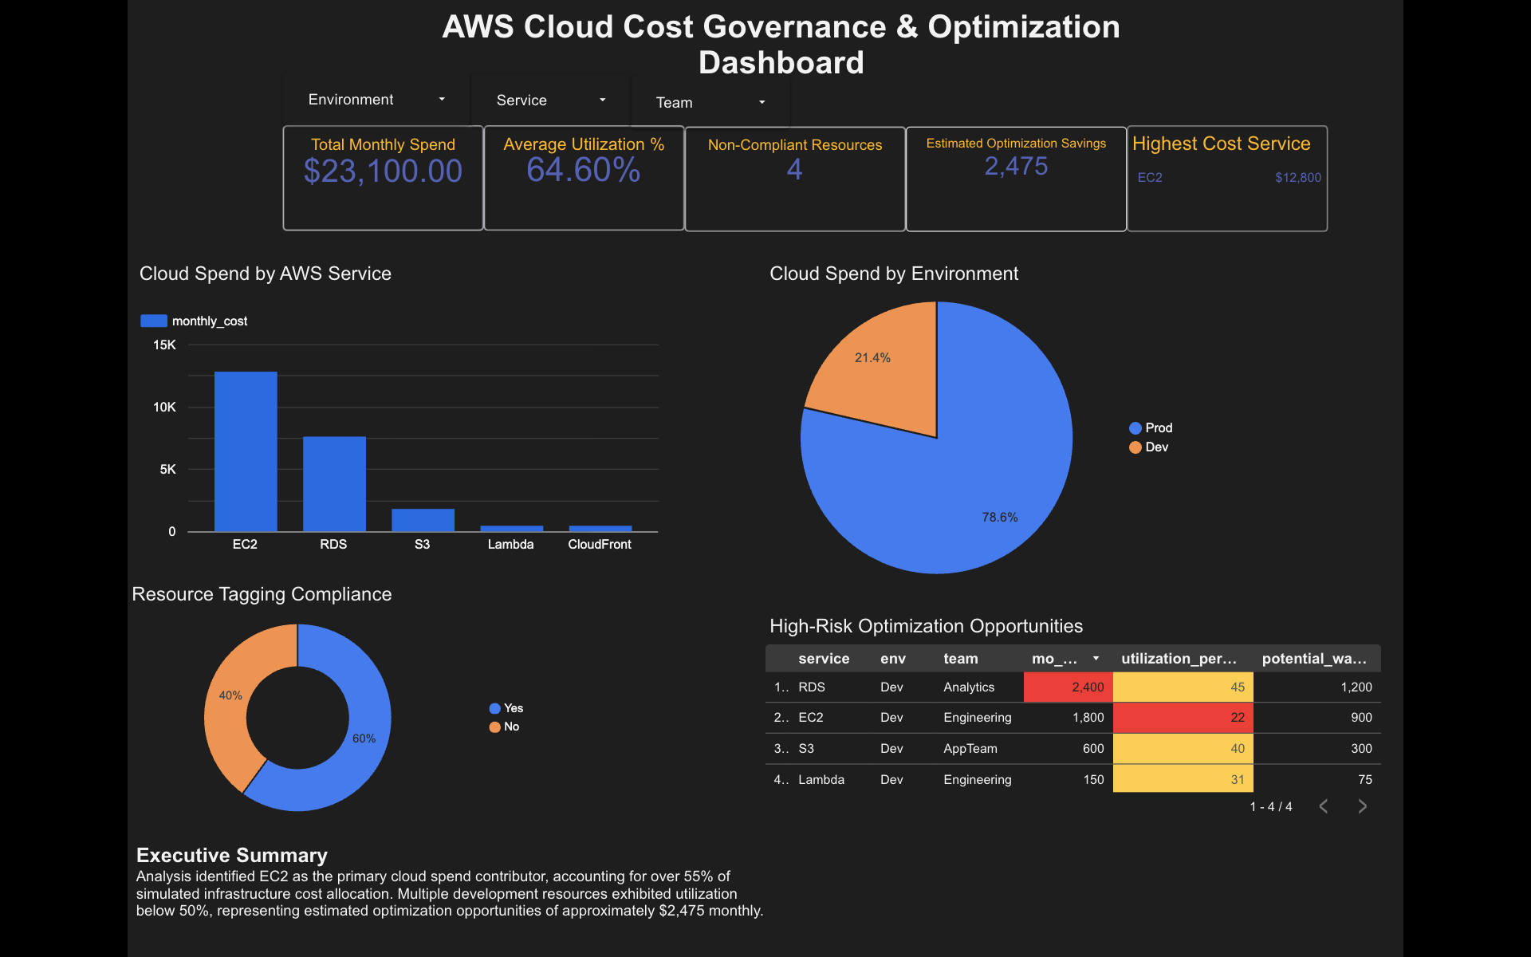Viewport: 1531px width, 957px height.
Task: Click the No legend item
Action: 505,727
